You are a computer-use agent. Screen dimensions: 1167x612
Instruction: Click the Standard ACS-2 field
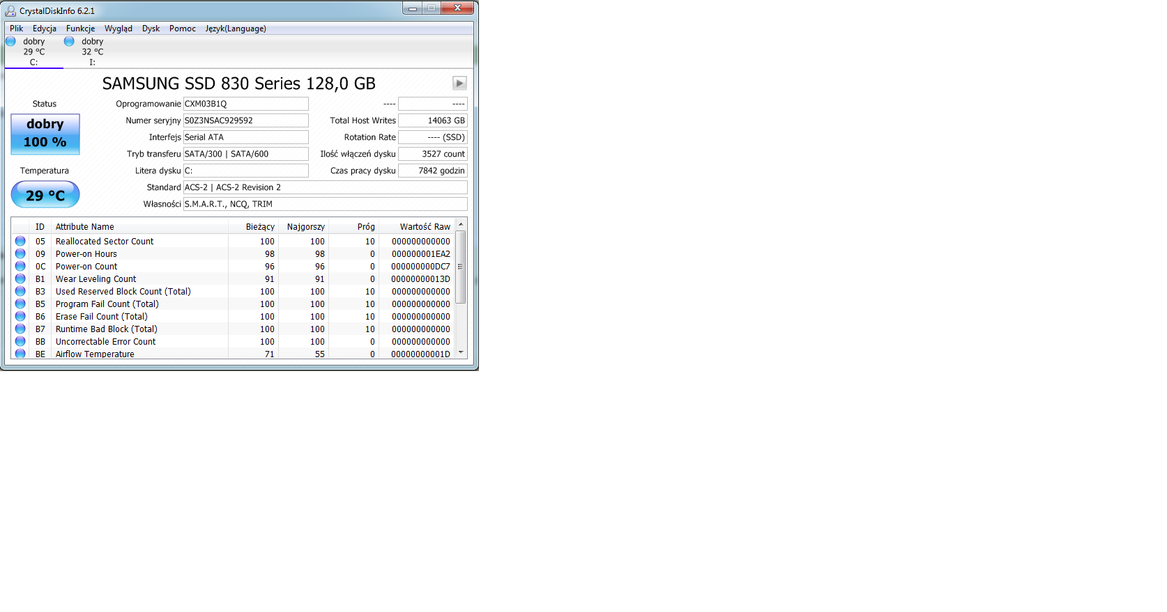[x=325, y=187]
